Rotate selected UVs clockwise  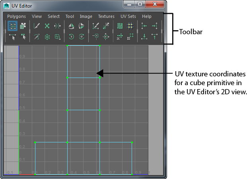[x=82, y=37]
